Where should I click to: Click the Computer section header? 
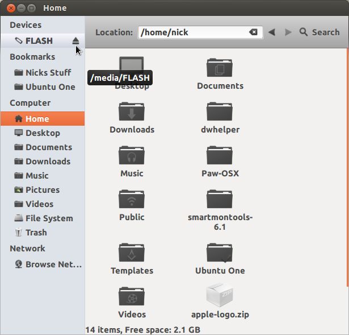(30, 103)
